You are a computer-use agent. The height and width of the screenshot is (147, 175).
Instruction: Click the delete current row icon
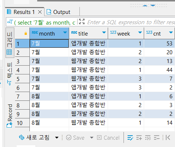(157, 138)
